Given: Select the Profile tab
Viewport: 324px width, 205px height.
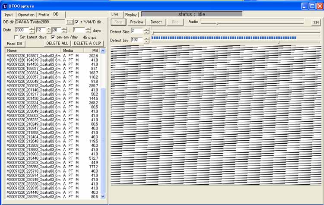Looking at the screenshot, I should [x=44, y=15].
